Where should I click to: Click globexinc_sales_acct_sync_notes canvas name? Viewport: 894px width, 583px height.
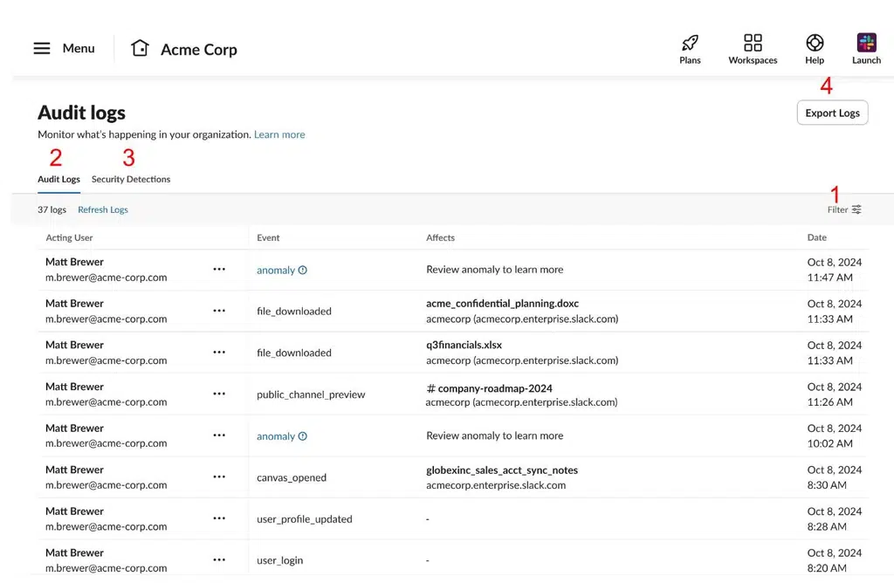pos(502,470)
